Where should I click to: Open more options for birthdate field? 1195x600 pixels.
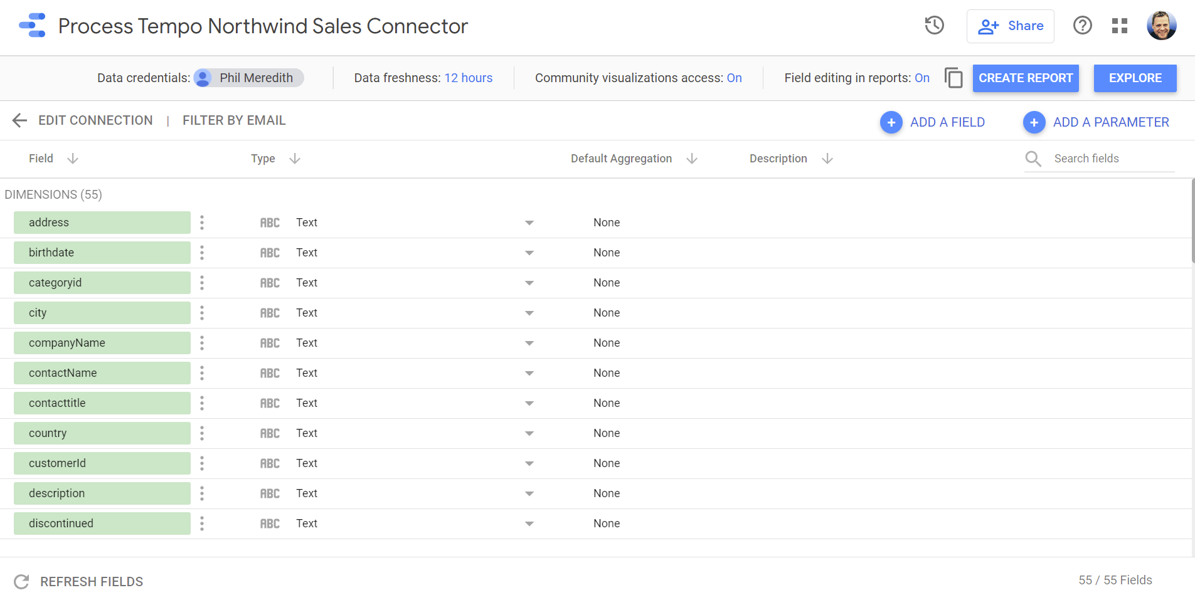202,253
